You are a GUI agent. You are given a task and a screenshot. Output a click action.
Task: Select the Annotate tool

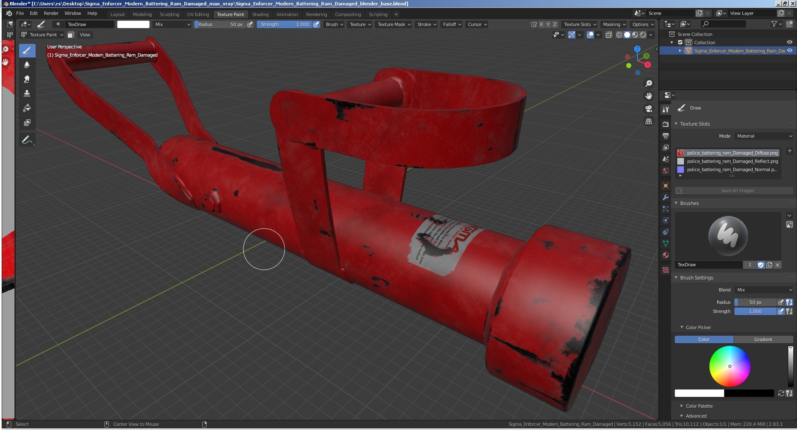(x=27, y=139)
